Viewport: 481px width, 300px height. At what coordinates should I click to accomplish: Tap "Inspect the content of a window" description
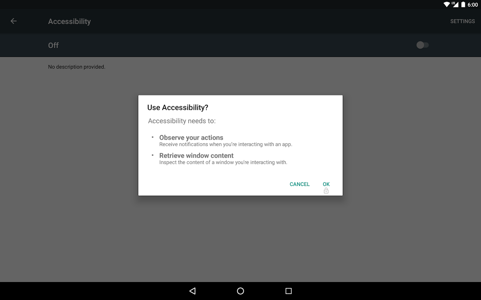click(x=223, y=162)
